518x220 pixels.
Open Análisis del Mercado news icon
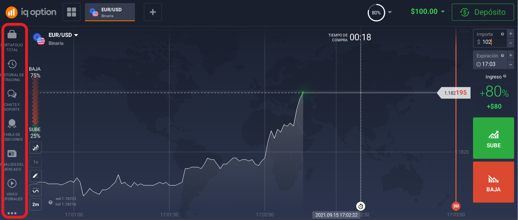[12, 154]
